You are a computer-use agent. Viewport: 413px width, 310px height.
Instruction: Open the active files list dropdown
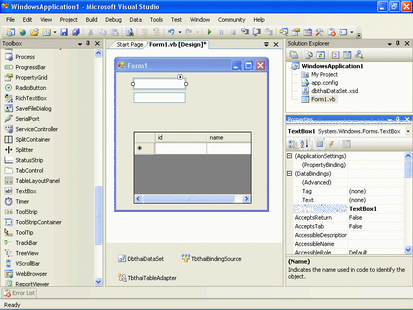click(266, 44)
